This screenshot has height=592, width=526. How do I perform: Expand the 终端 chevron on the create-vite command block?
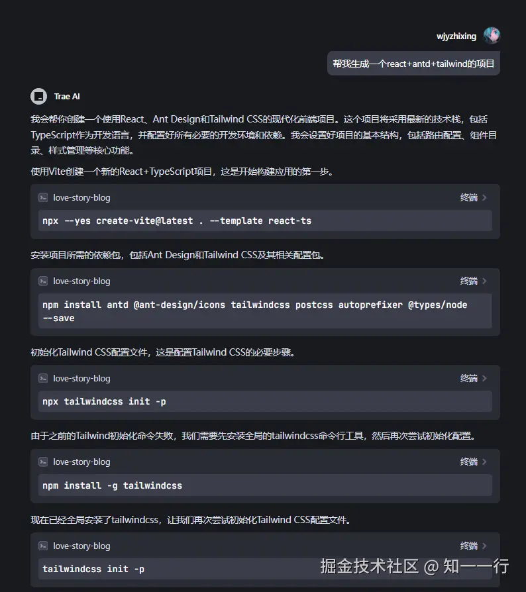point(484,197)
